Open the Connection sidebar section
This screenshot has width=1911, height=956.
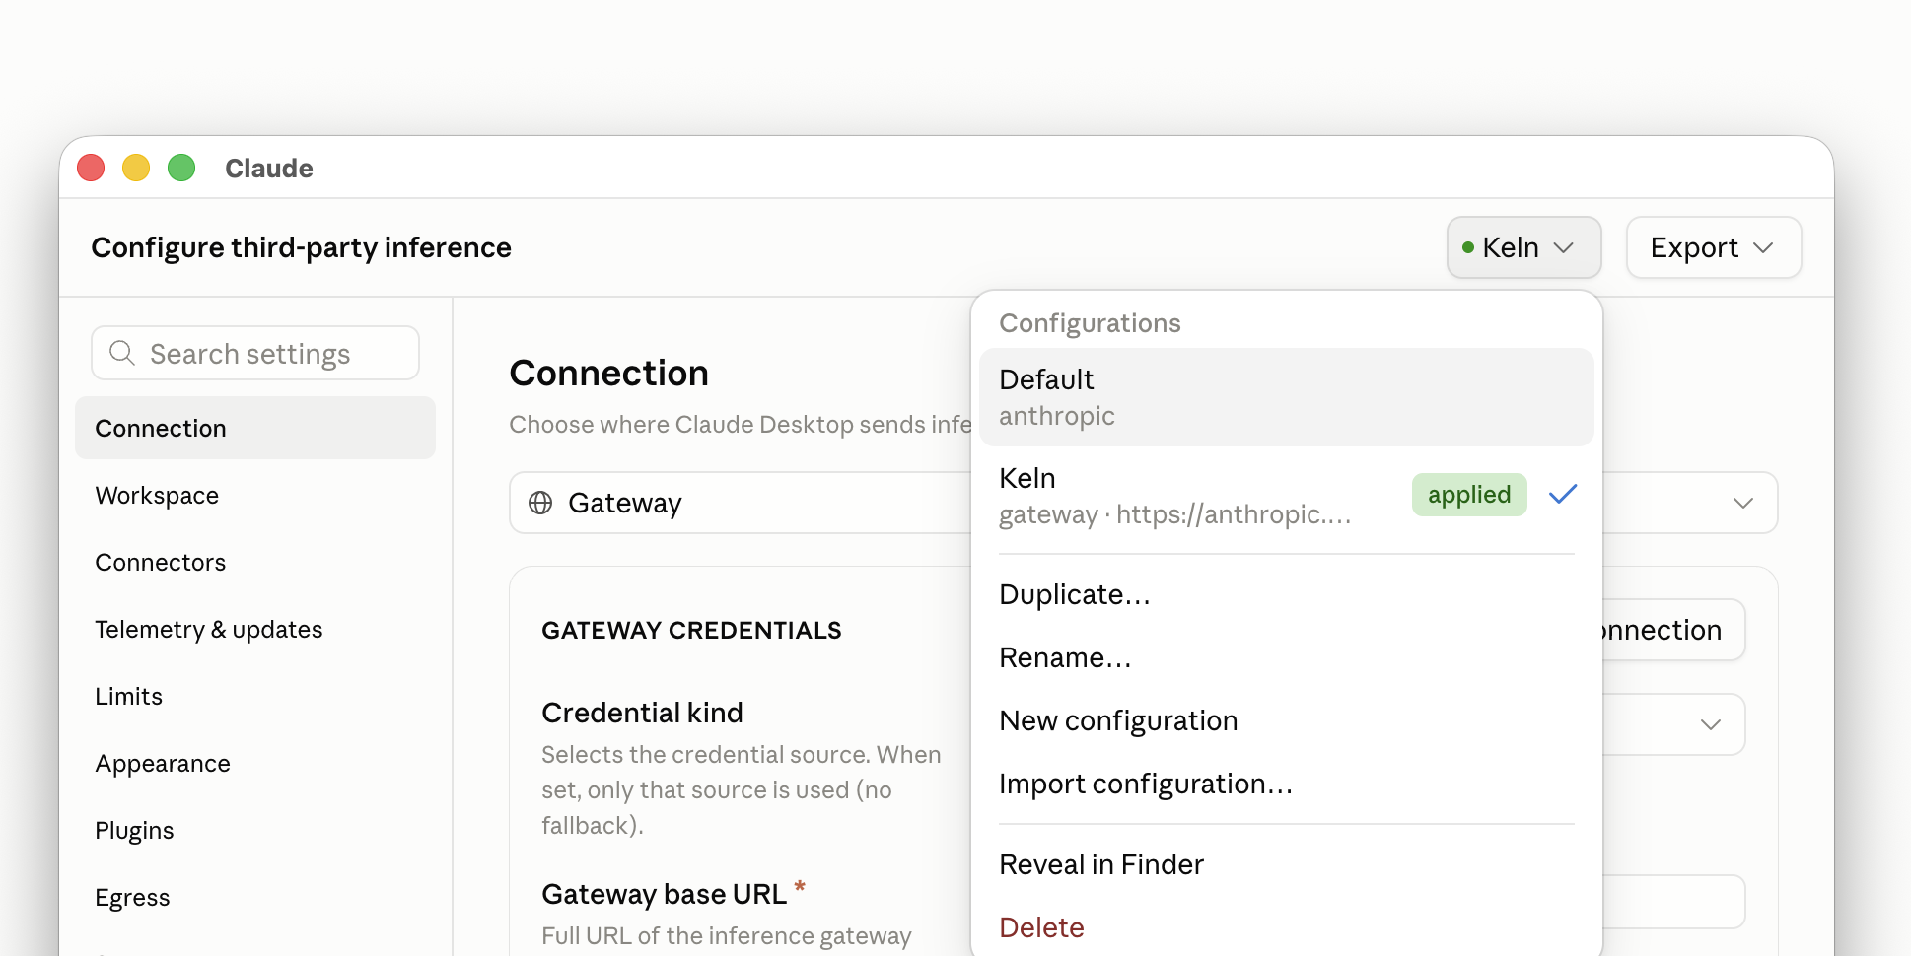point(255,428)
